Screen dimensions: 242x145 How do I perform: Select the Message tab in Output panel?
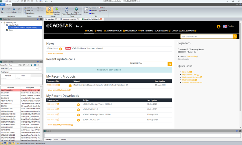click(x=48, y=139)
